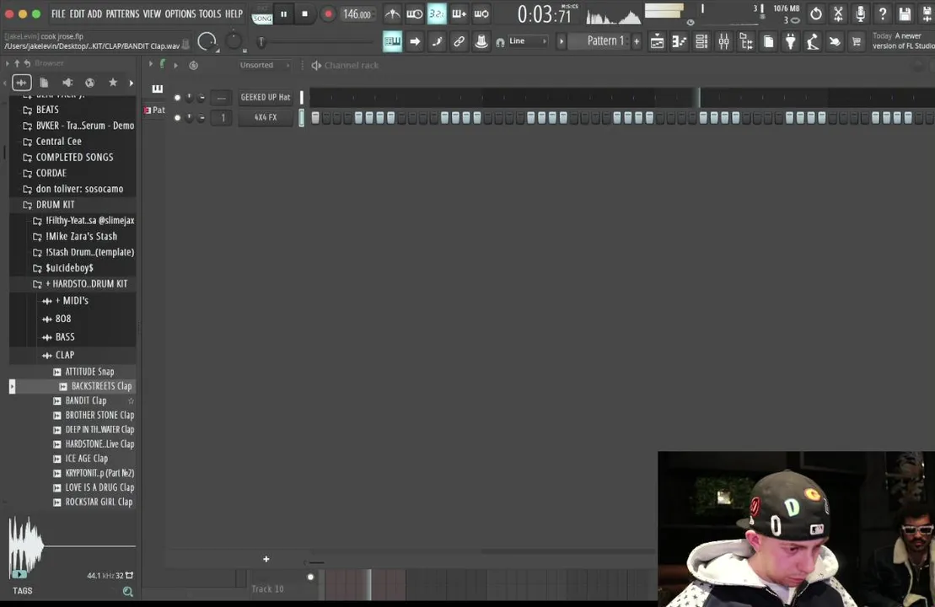Toggle the metronome
Image resolution: width=935 pixels, height=607 pixels.
pyautogui.click(x=392, y=13)
